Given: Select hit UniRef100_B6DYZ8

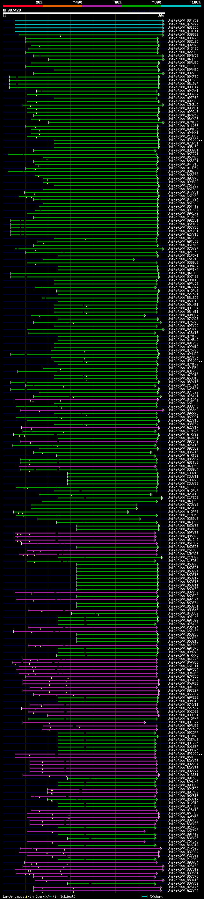Looking at the screenshot, I should [183, 526].
